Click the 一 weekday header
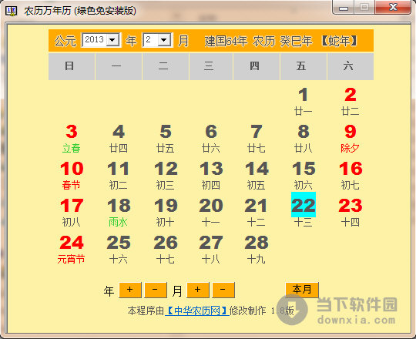Screen dimensions: 416x339 [119, 66]
